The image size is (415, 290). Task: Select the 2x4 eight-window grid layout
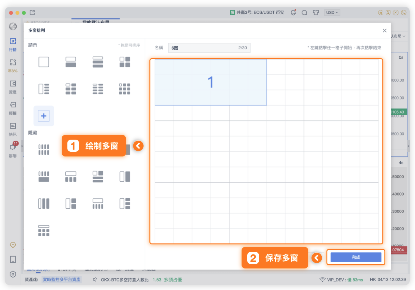98,89
